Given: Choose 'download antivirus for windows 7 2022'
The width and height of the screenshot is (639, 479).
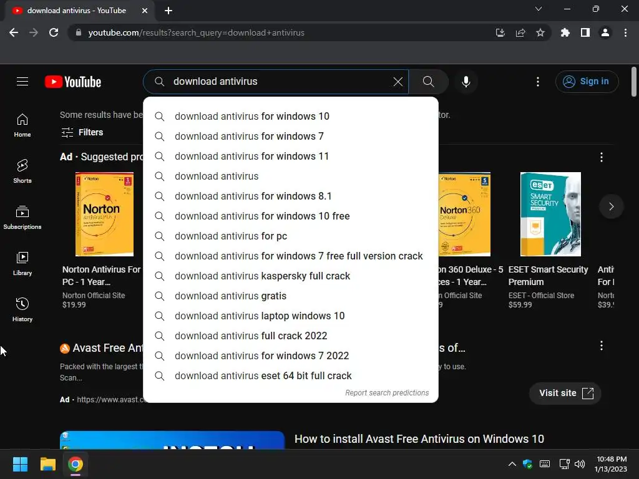Looking at the screenshot, I should (x=291, y=356).
